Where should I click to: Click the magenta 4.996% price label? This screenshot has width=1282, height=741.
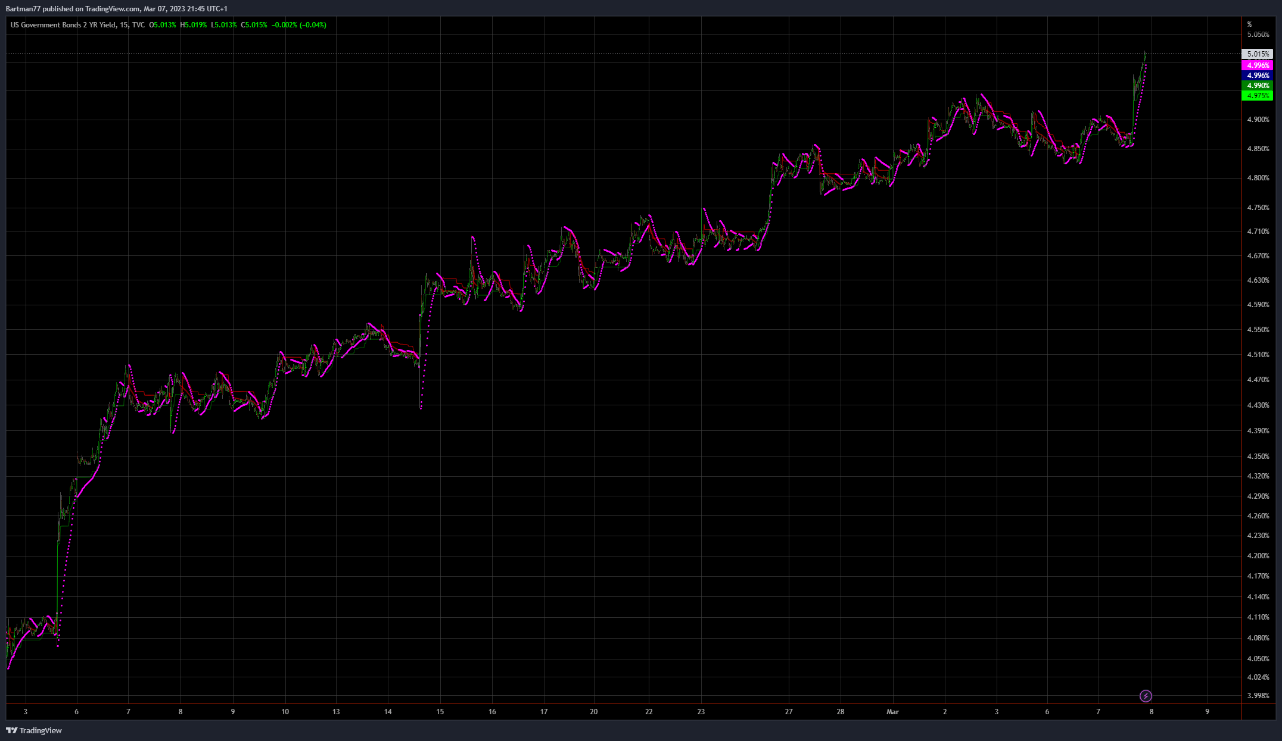[1258, 65]
